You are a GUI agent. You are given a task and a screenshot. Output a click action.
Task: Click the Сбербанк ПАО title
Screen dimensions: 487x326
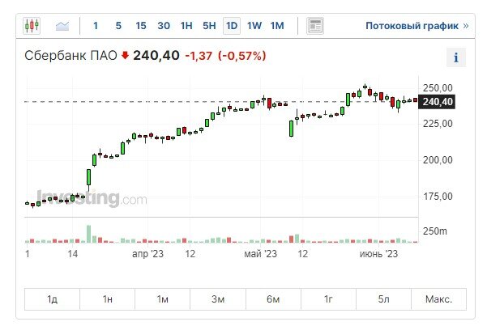pyautogui.click(x=70, y=56)
